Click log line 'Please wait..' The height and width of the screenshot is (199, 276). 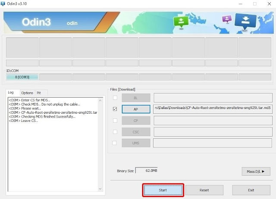click(x=25, y=108)
